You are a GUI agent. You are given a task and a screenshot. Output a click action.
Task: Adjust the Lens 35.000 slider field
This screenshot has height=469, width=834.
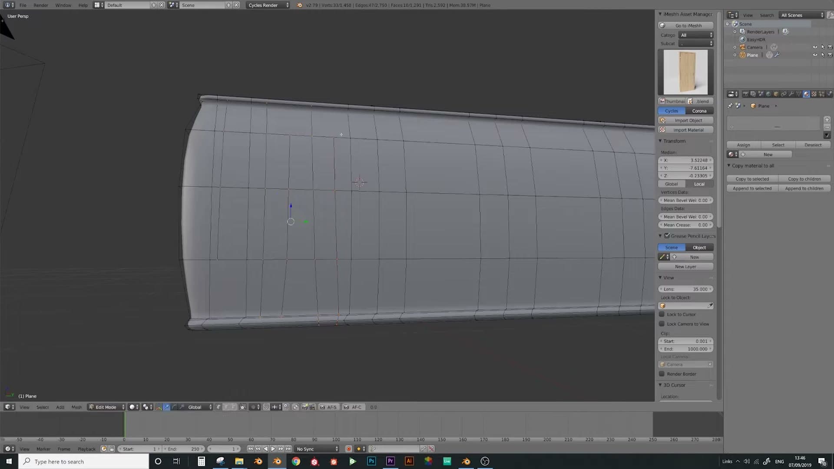click(x=685, y=289)
